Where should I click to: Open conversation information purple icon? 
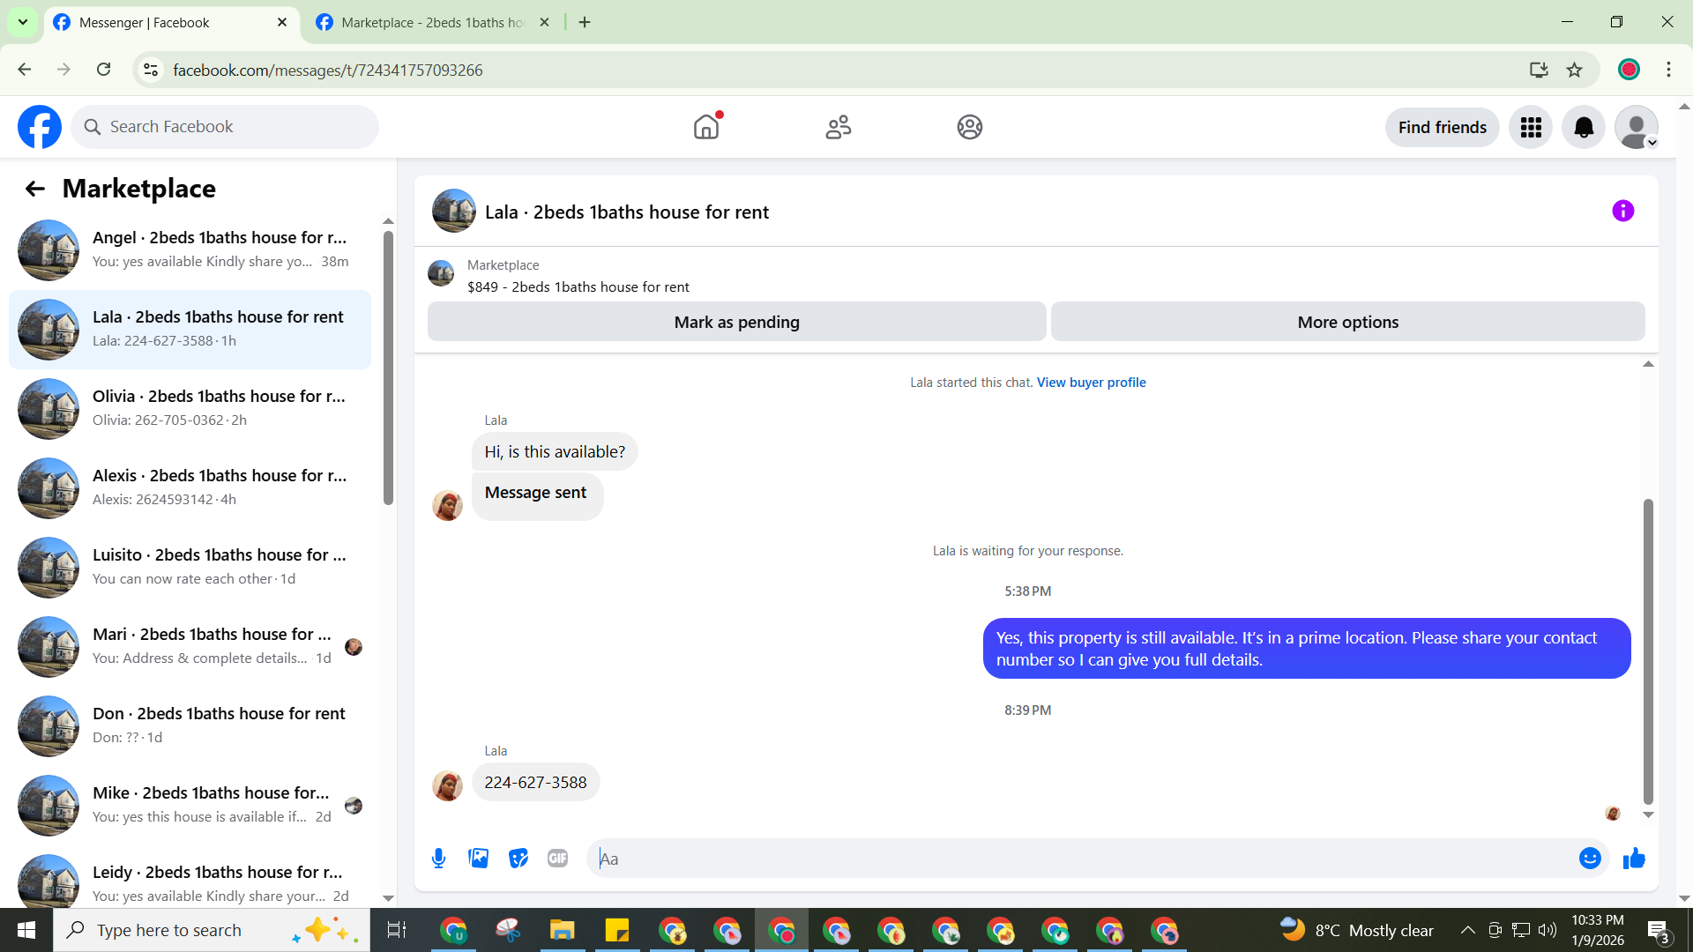click(1622, 212)
